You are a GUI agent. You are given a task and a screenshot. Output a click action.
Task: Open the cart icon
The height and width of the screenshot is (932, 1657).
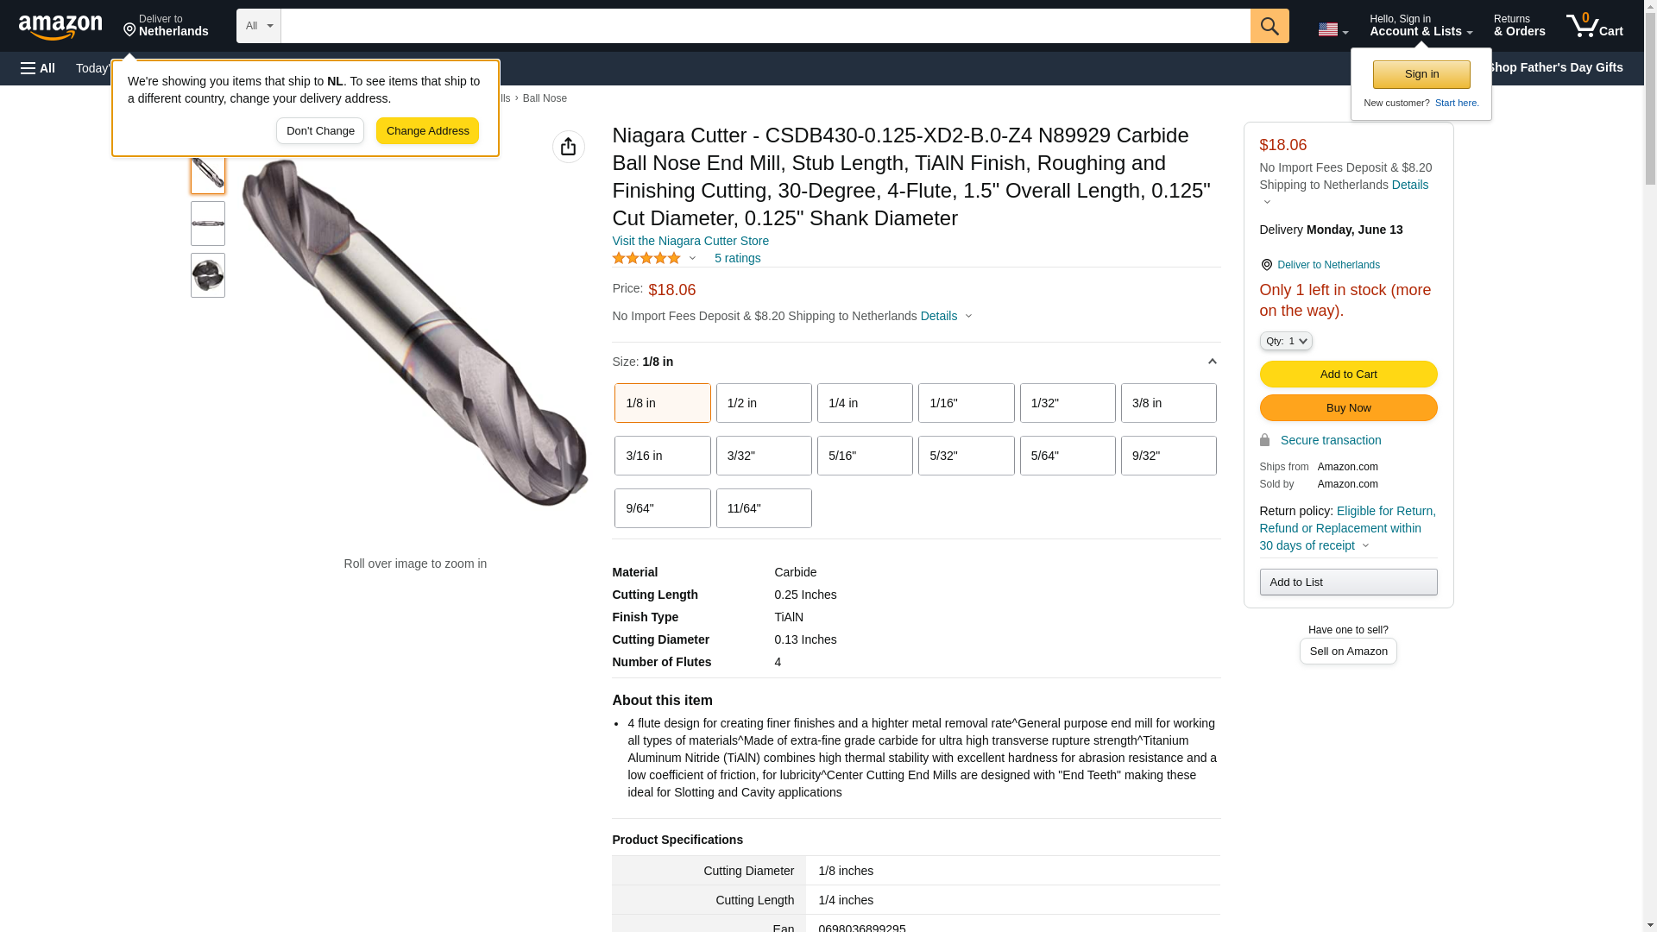click(1594, 26)
